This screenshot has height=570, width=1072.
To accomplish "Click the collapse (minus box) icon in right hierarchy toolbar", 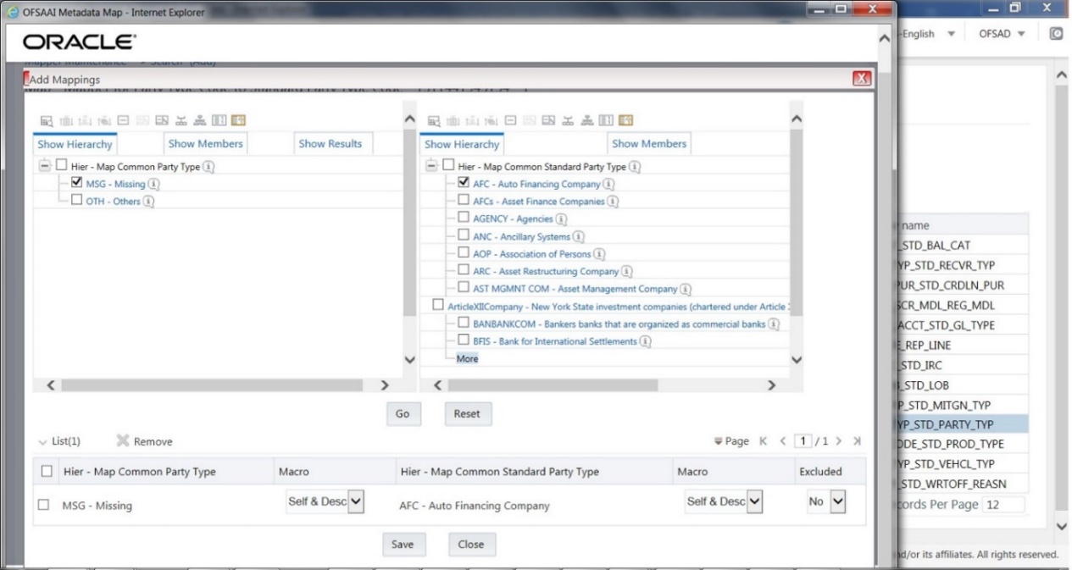I will (x=510, y=121).
